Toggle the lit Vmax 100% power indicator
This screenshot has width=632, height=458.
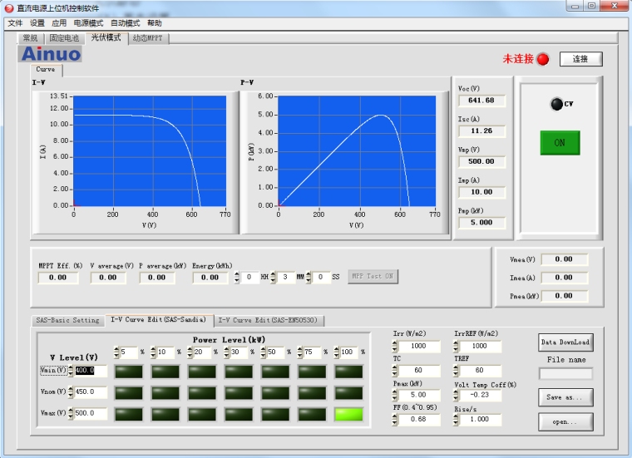[x=348, y=414]
